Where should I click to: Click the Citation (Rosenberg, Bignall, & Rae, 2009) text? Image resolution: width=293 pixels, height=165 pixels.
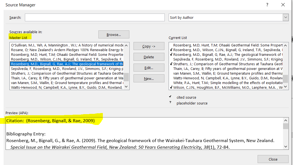[51, 121]
